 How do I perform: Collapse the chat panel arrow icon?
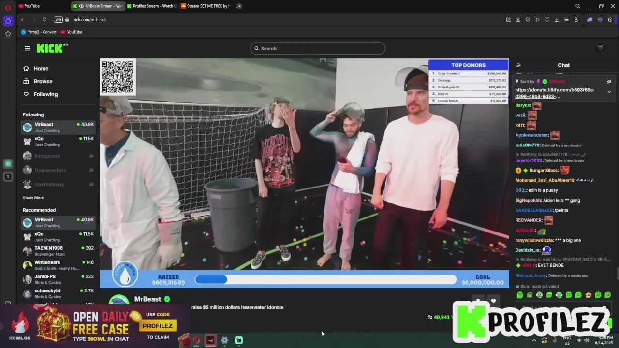[x=518, y=65]
